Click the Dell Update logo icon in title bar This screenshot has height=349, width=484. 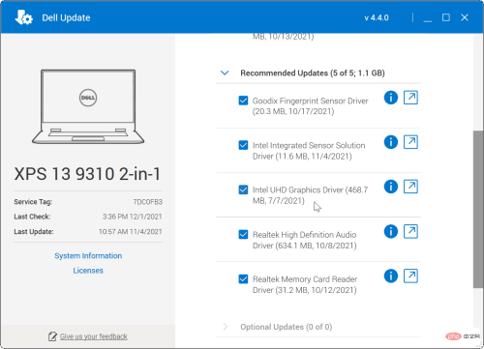[23, 17]
